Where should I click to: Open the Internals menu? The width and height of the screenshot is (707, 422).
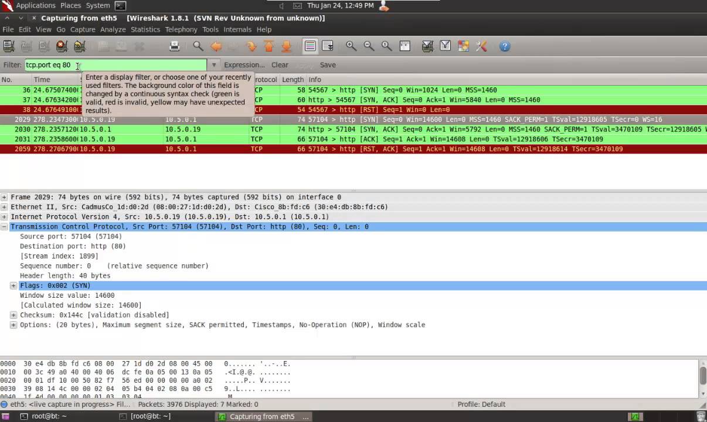coord(237,29)
